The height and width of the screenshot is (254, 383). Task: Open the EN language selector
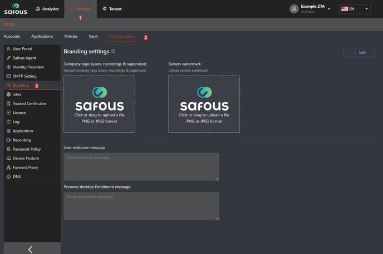[355, 9]
